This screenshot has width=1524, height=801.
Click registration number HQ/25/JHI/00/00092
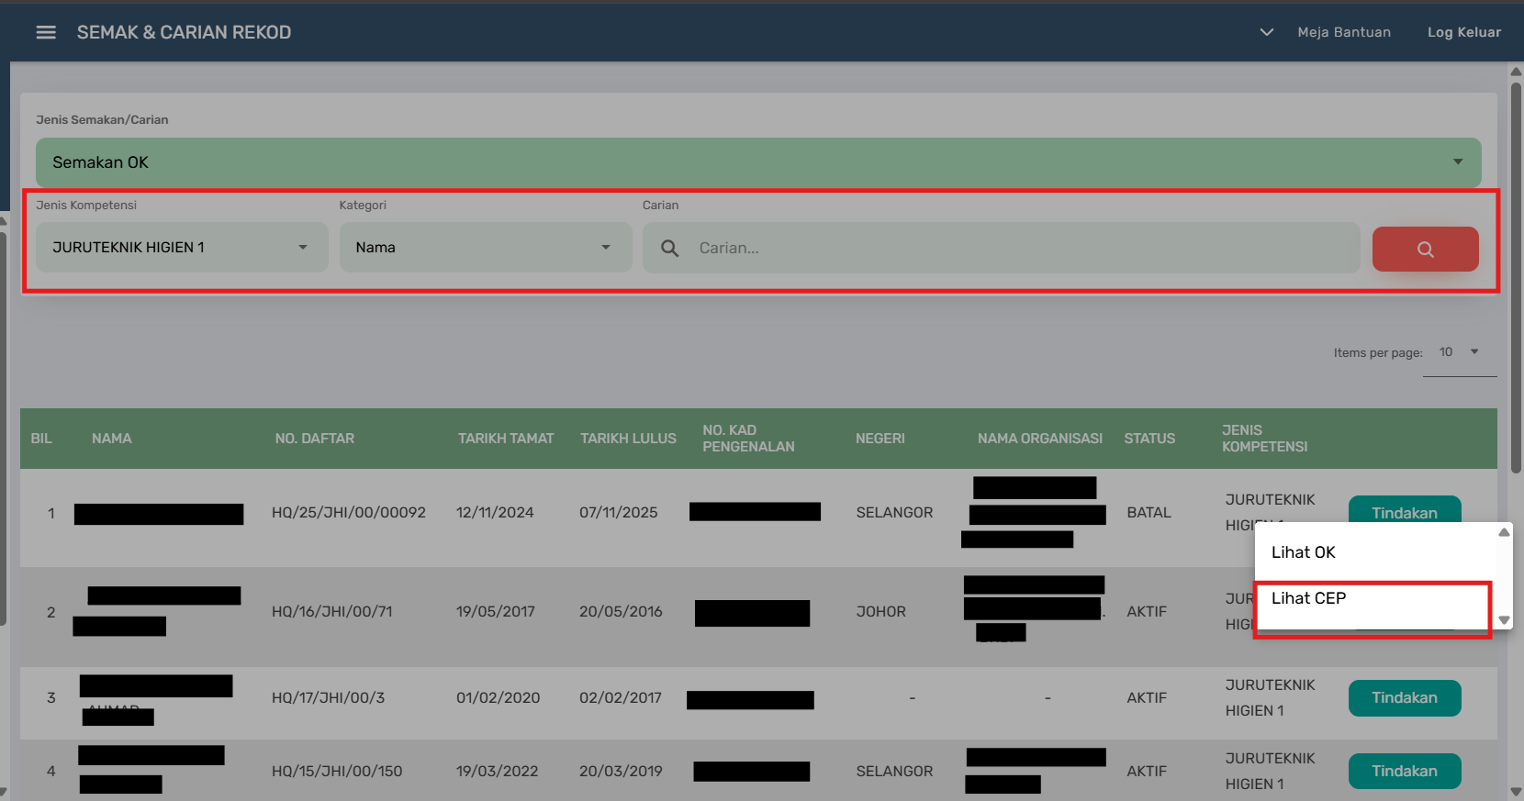pyautogui.click(x=349, y=513)
